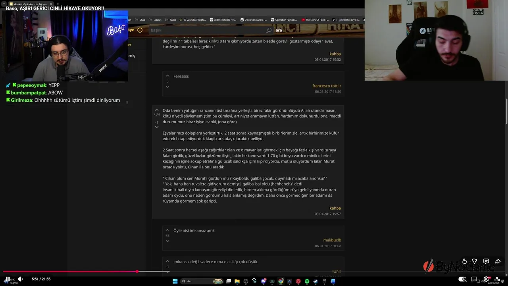Click the 06.01.2017 16:20 comment timestamp
508x286 pixels.
pyautogui.click(x=328, y=92)
